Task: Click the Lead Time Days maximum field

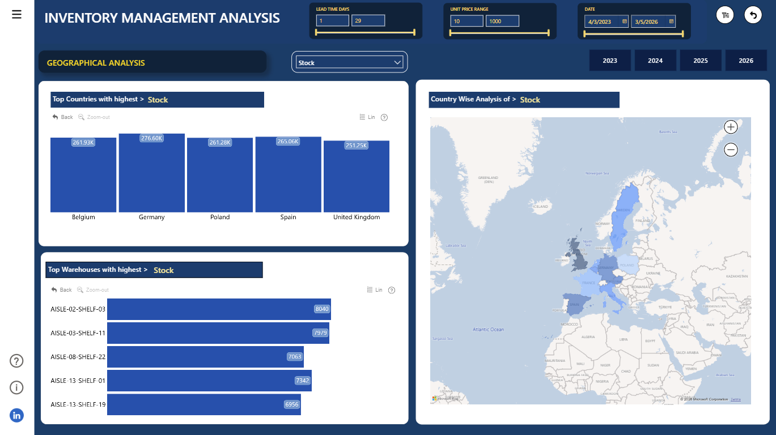Action: (368, 20)
